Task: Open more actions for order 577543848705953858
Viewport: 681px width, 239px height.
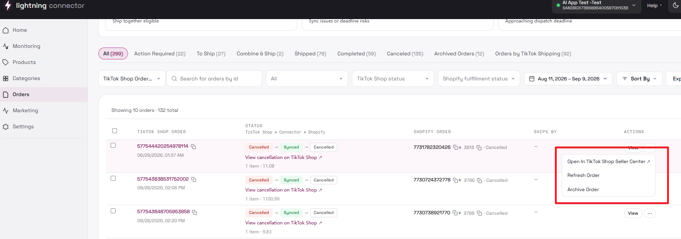Action: [x=650, y=213]
